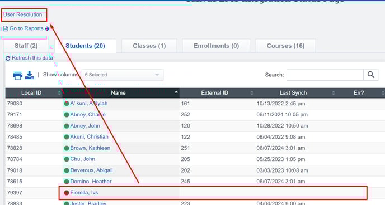Viewport: 385px width, 205px height.
Task: Open student Fiorella, Ivs
Action: tap(84, 193)
